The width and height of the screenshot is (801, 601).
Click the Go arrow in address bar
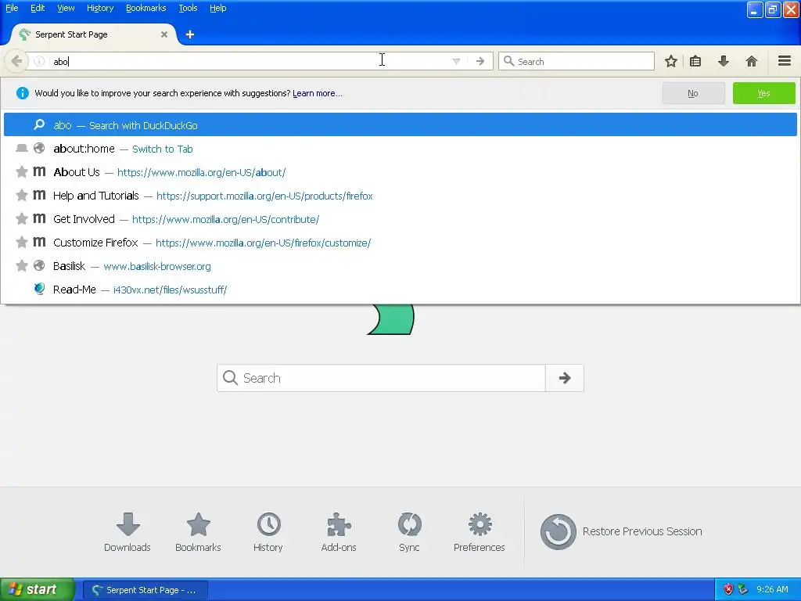click(480, 61)
